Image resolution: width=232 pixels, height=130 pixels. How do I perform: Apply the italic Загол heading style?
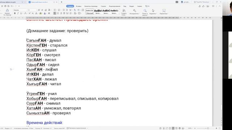pos(106,12)
